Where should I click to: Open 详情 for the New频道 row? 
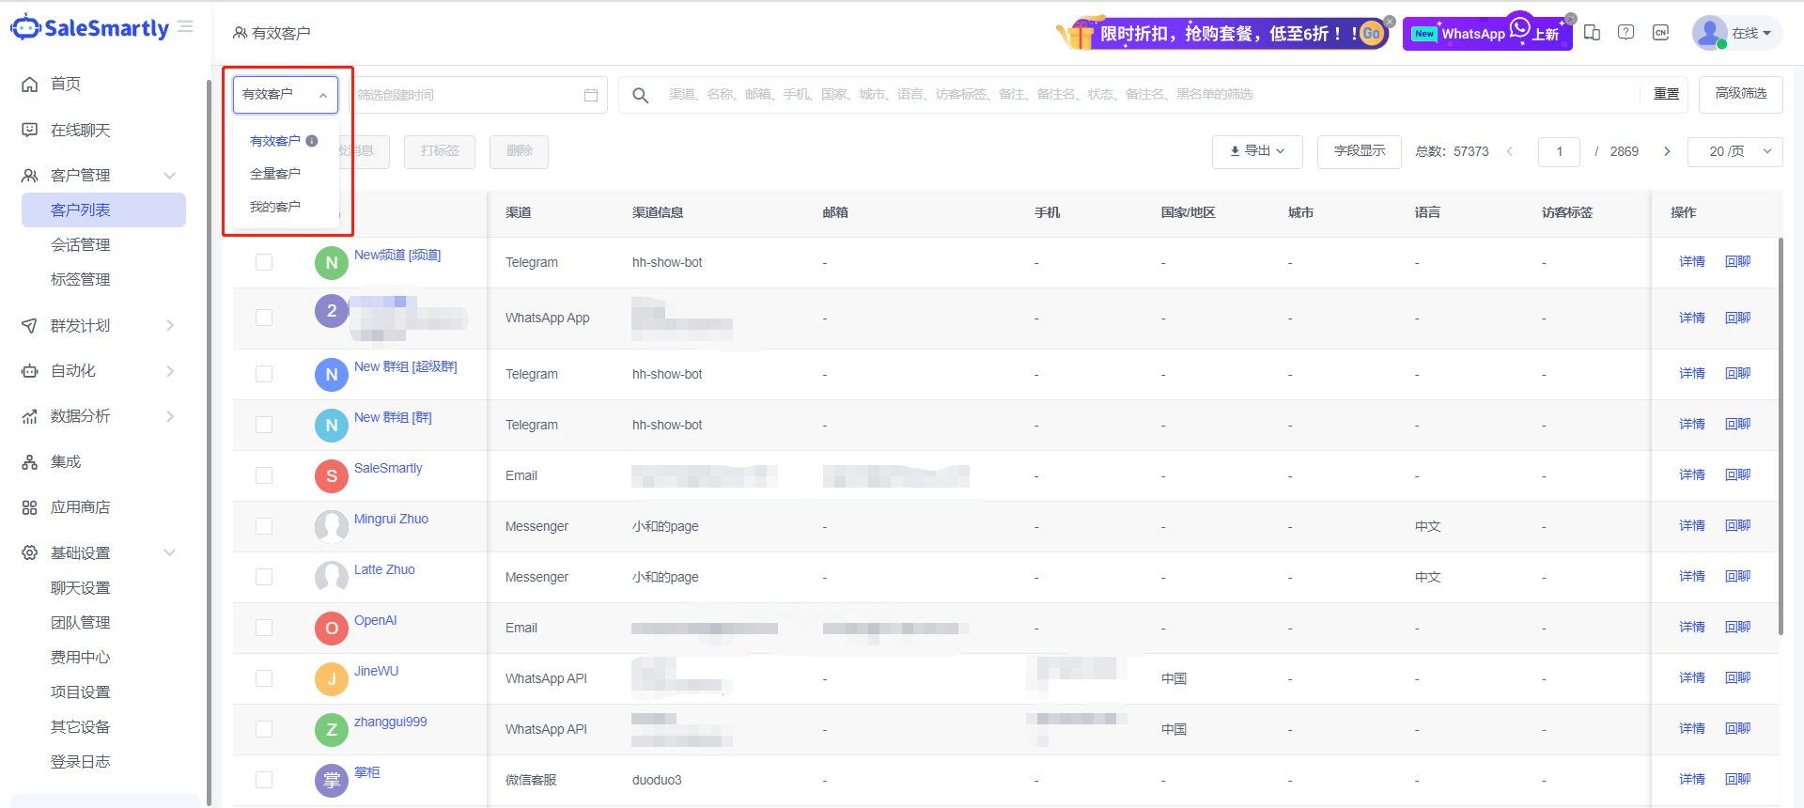coord(1692,262)
